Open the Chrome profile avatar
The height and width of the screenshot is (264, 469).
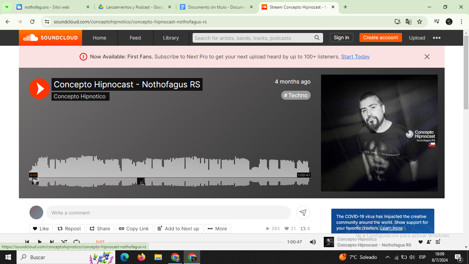point(449,22)
